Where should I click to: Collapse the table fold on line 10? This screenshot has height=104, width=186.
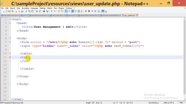coord(10,53)
